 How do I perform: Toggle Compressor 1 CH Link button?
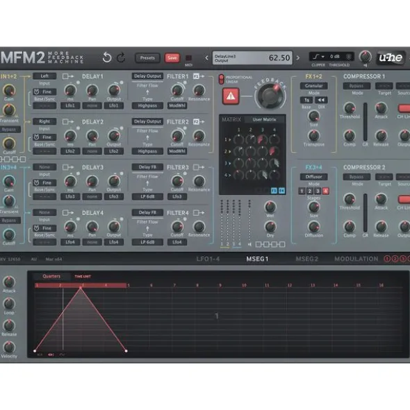(x=404, y=108)
